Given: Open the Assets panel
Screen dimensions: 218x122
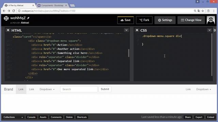Looking at the screenshot, I should click(x=43, y=117).
